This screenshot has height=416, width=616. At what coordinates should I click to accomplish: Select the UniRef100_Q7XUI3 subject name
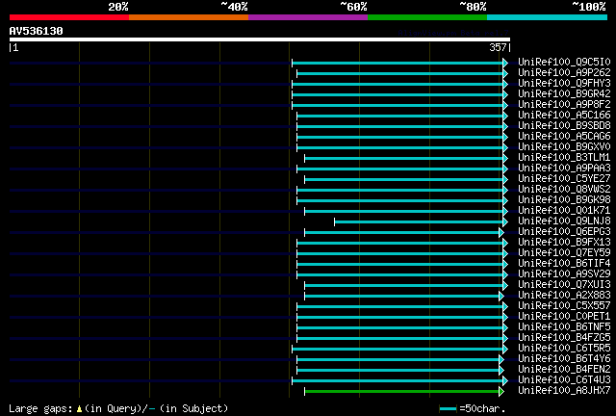click(x=564, y=285)
